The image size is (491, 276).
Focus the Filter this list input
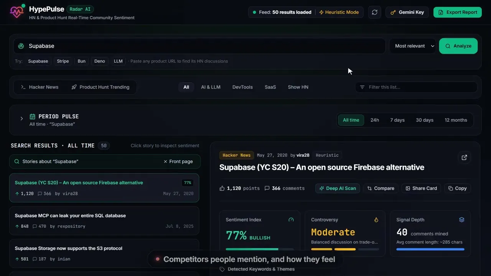(416, 87)
